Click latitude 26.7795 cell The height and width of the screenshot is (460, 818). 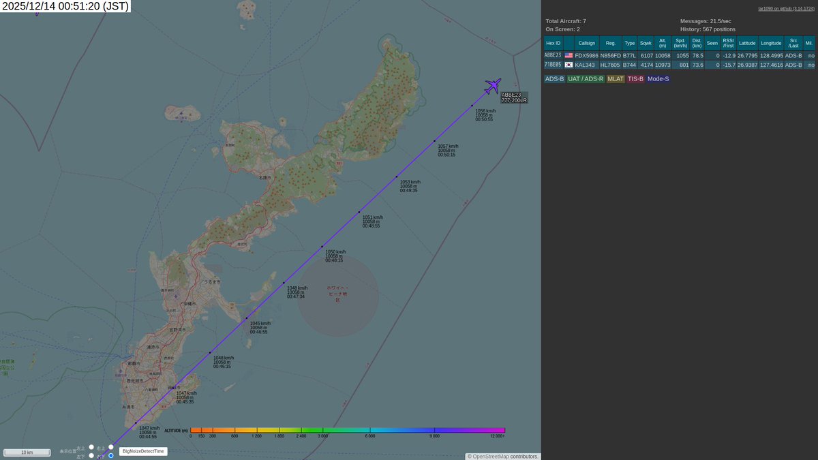[748, 55]
